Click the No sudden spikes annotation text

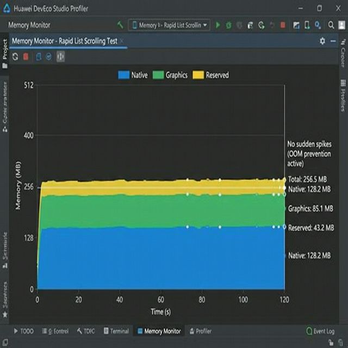(309, 154)
